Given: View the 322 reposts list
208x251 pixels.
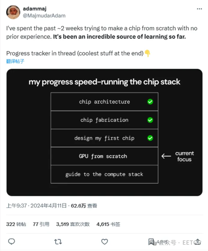Looking at the screenshot, I should point(16,224).
